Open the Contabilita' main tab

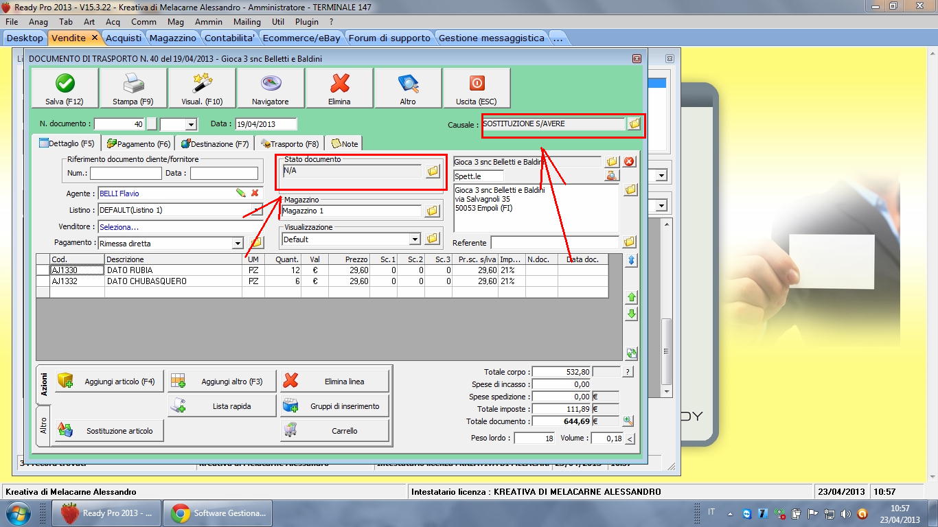(230, 38)
